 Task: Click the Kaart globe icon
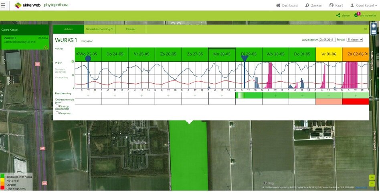pyautogui.click(x=331, y=6)
